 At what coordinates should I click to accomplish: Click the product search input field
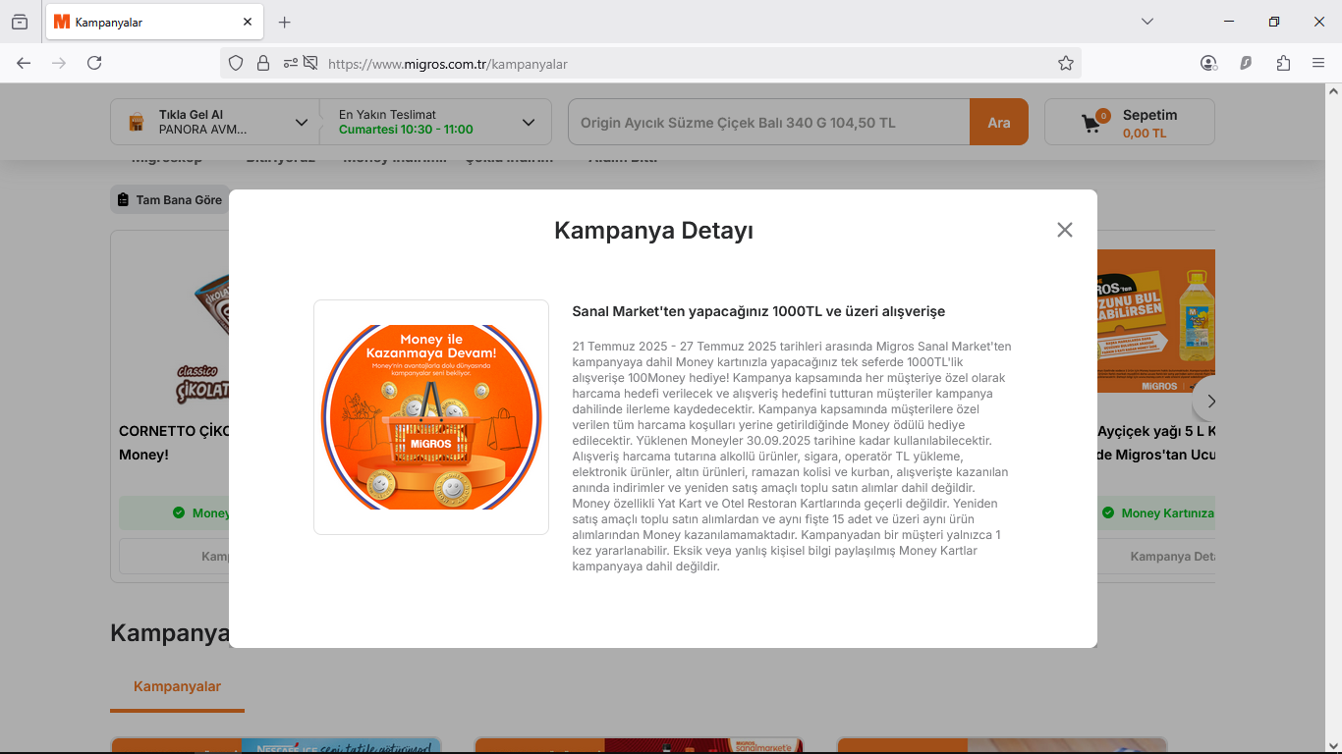point(769,123)
